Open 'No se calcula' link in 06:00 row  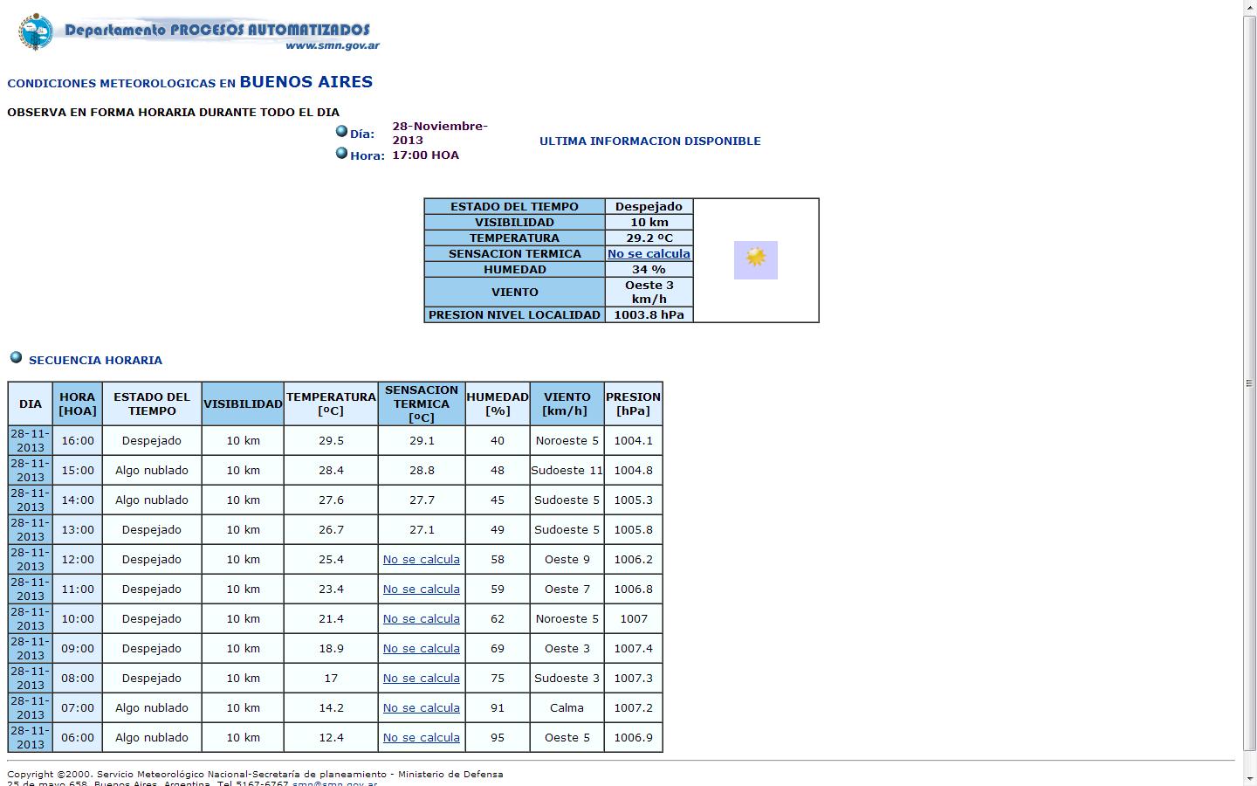(422, 737)
